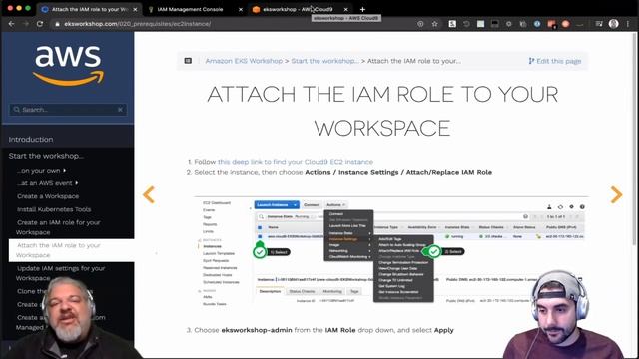Reload the page with the refresh icon

pyautogui.click(x=40, y=24)
